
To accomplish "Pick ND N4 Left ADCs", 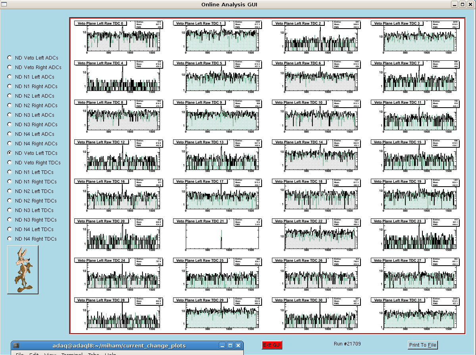I will tap(10, 134).
